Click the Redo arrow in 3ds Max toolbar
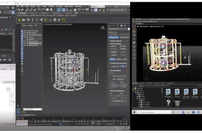The width and height of the screenshot is (202, 134). point(22,10)
